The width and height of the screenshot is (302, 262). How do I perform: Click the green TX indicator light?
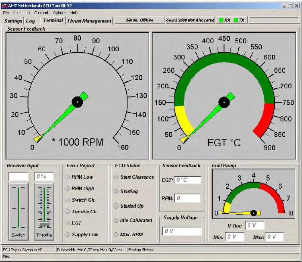tap(235, 20)
